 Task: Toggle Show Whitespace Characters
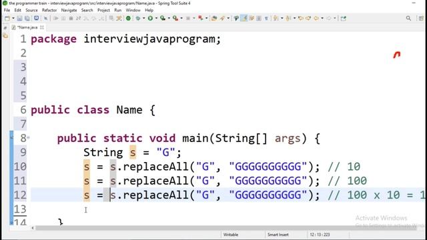266,18
